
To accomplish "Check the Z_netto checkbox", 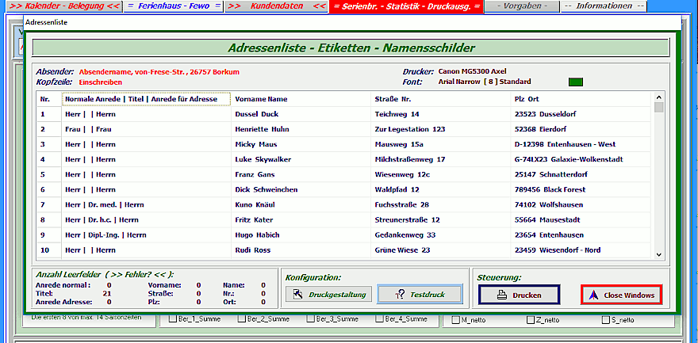I will pos(529,320).
